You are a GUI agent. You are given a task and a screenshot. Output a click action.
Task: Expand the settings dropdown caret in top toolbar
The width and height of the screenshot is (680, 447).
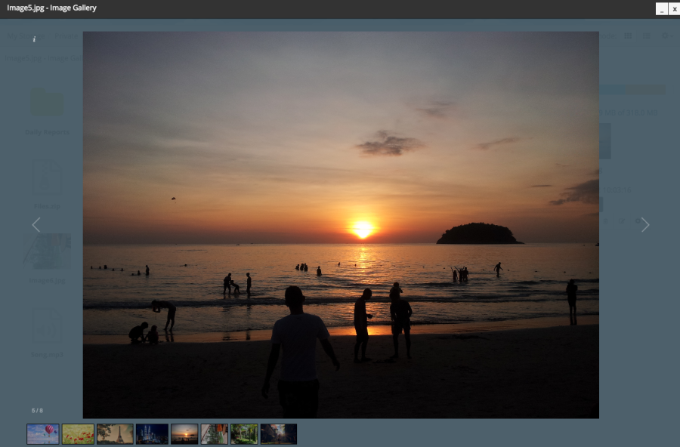point(673,36)
